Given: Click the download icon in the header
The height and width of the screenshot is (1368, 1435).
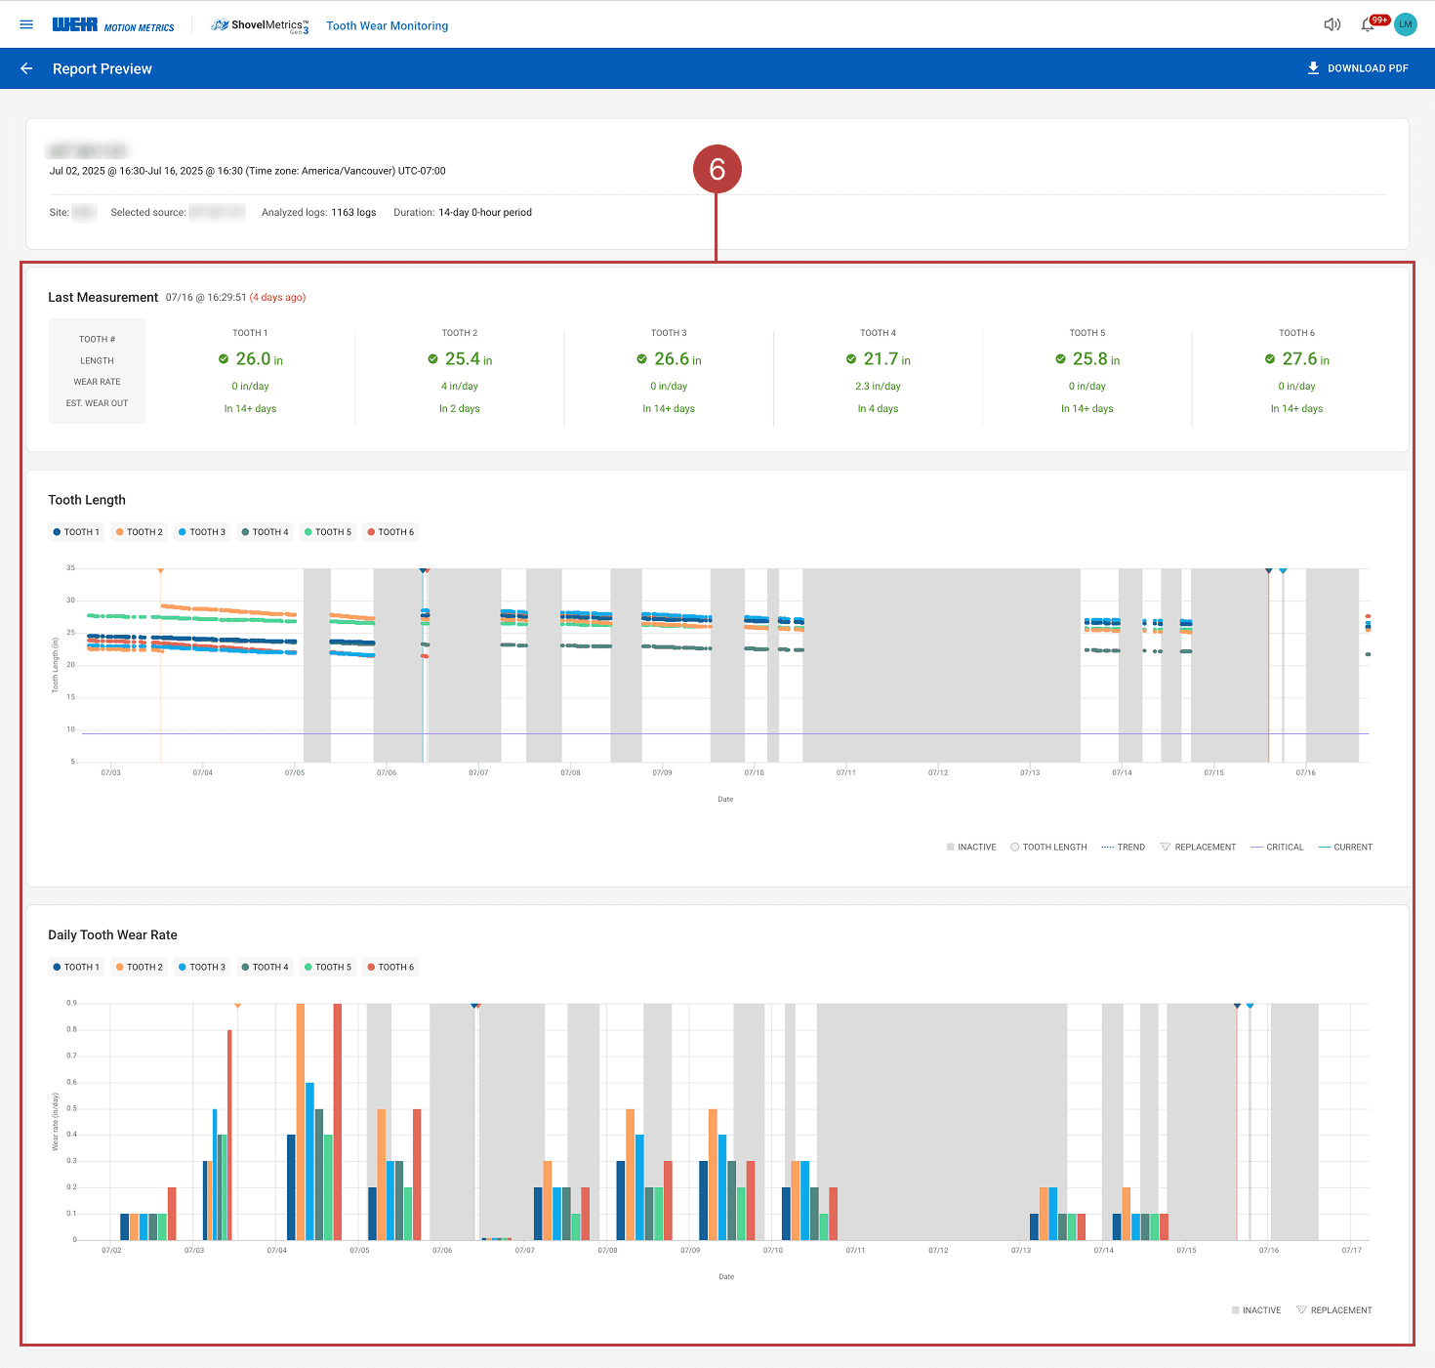Looking at the screenshot, I should [1313, 68].
